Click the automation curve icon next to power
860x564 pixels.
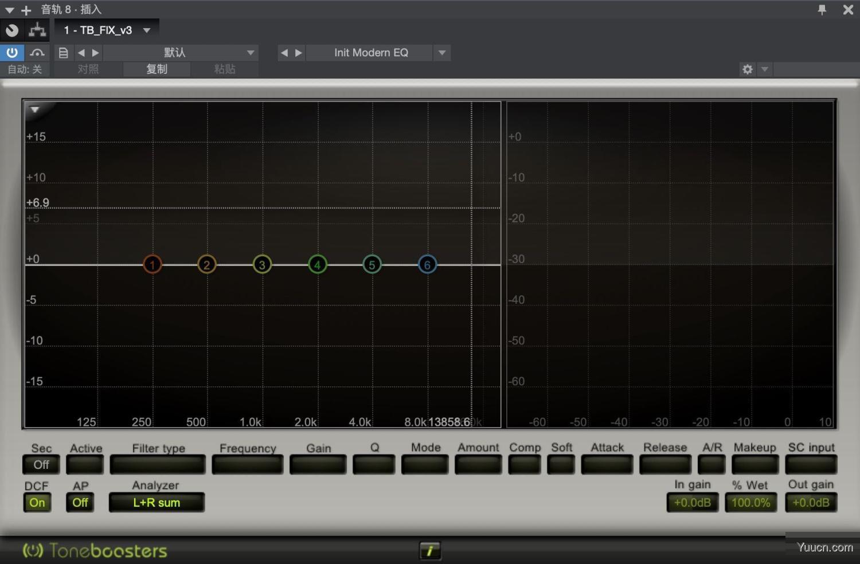(x=37, y=52)
